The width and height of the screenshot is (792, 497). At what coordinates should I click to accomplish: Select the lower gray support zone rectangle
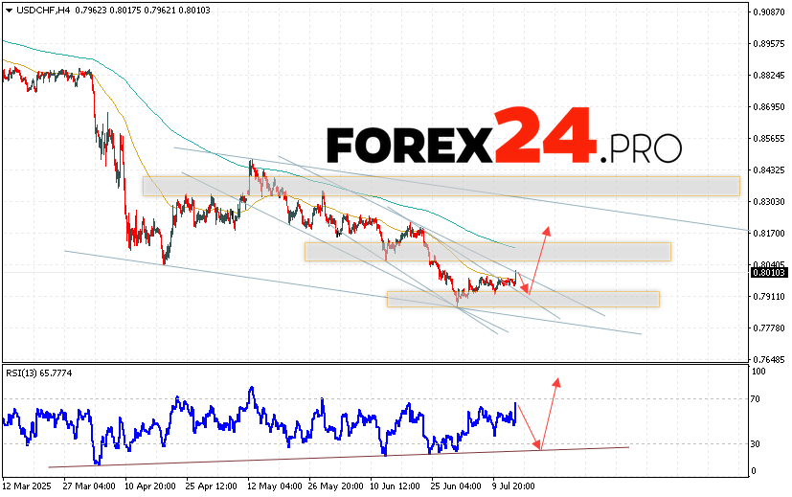click(x=523, y=299)
